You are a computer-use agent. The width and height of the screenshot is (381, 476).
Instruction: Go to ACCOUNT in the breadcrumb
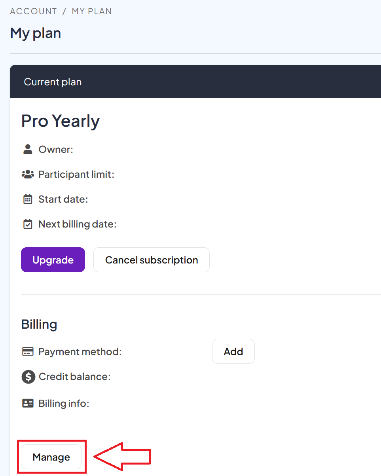click(34, 11)
